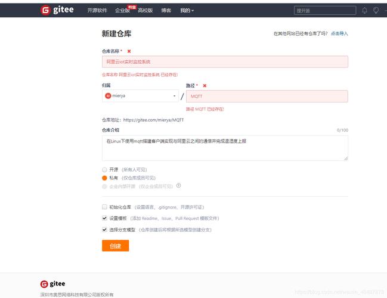
Task: Click the 路径 input containing MQTT
Action: [267, 96]
